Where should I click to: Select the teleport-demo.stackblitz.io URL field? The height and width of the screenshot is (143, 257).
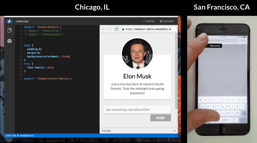[x=148, y=29]
